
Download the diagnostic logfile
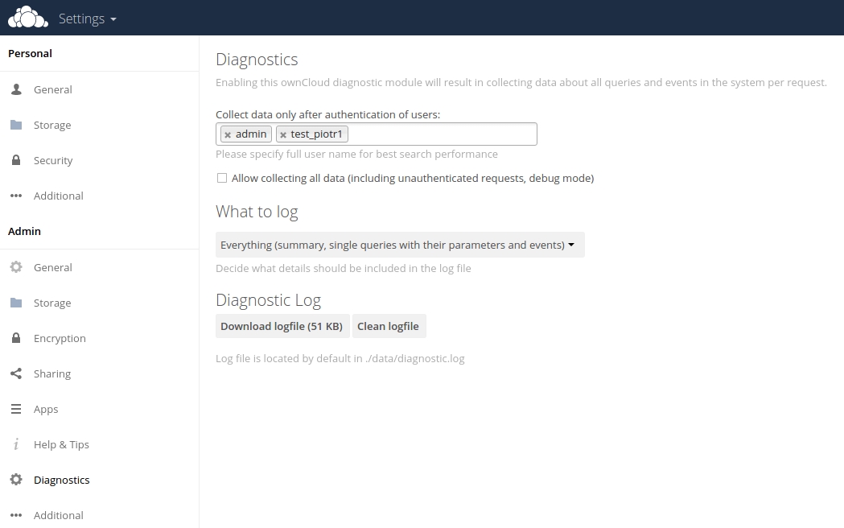click(x=282, y=326)
